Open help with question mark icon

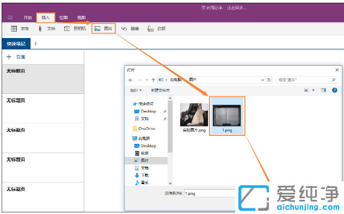coord(335,90)
